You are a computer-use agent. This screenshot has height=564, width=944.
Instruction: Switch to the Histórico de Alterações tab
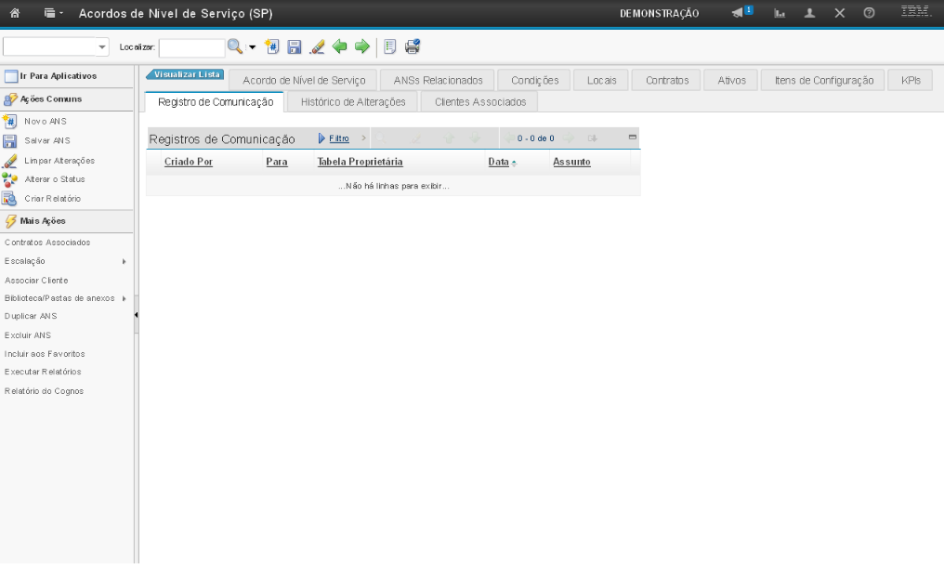[353, 101]
